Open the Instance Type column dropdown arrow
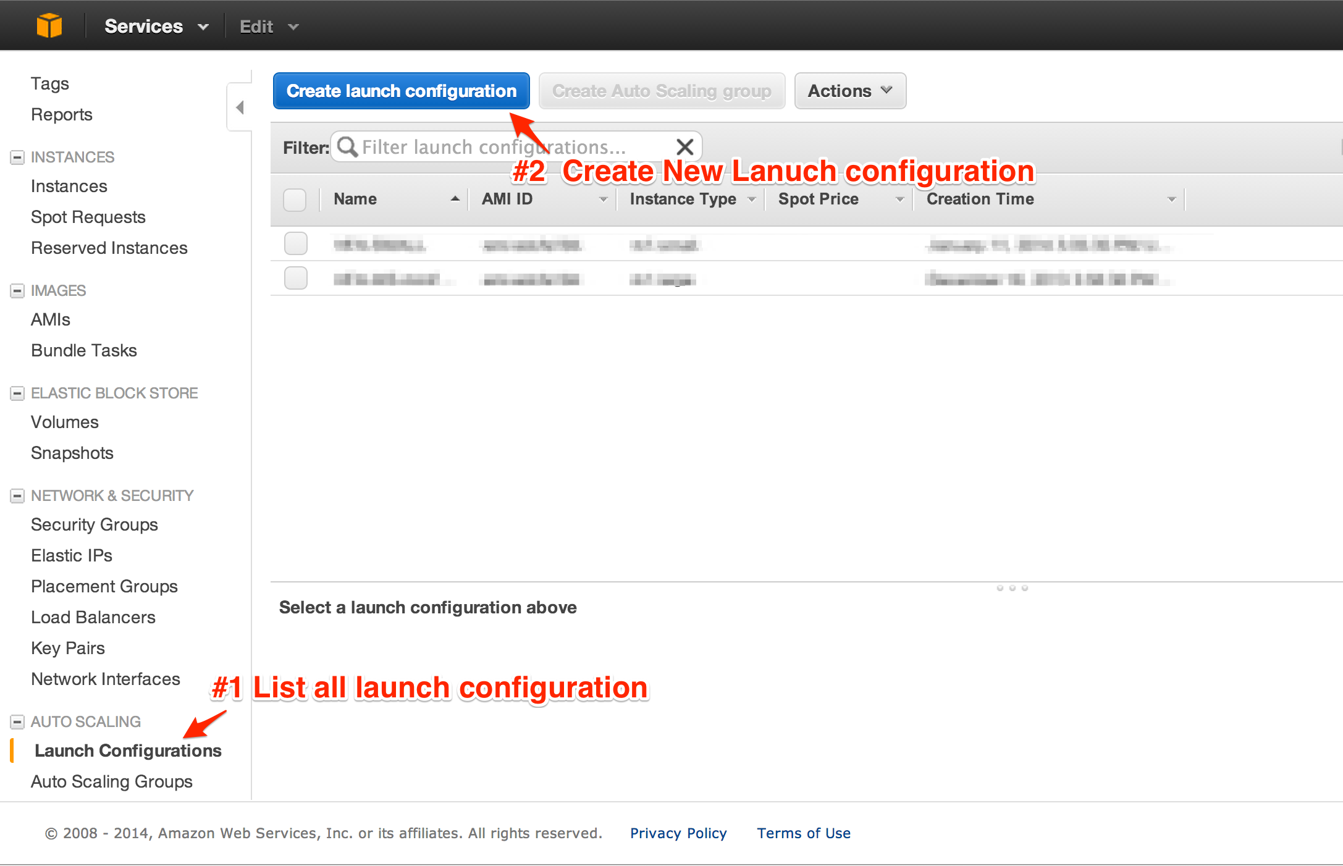The height and width of the screenshot is (866, 1343). pyautogui.click(x=752, y=200)
